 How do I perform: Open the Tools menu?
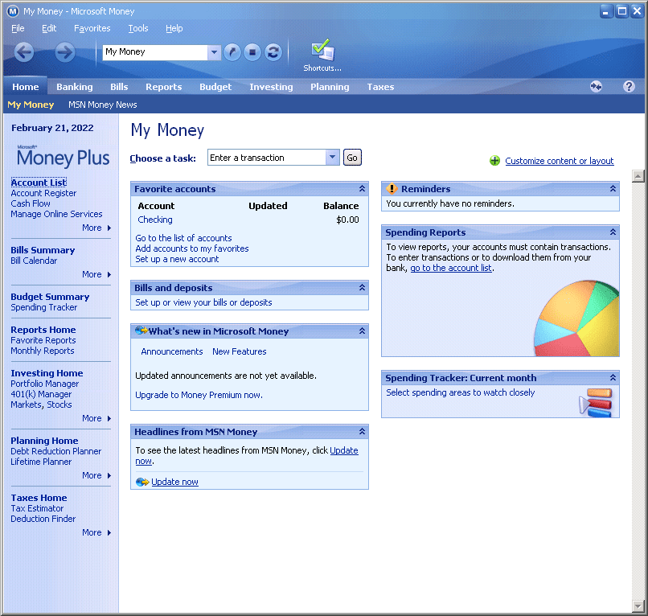138,28
